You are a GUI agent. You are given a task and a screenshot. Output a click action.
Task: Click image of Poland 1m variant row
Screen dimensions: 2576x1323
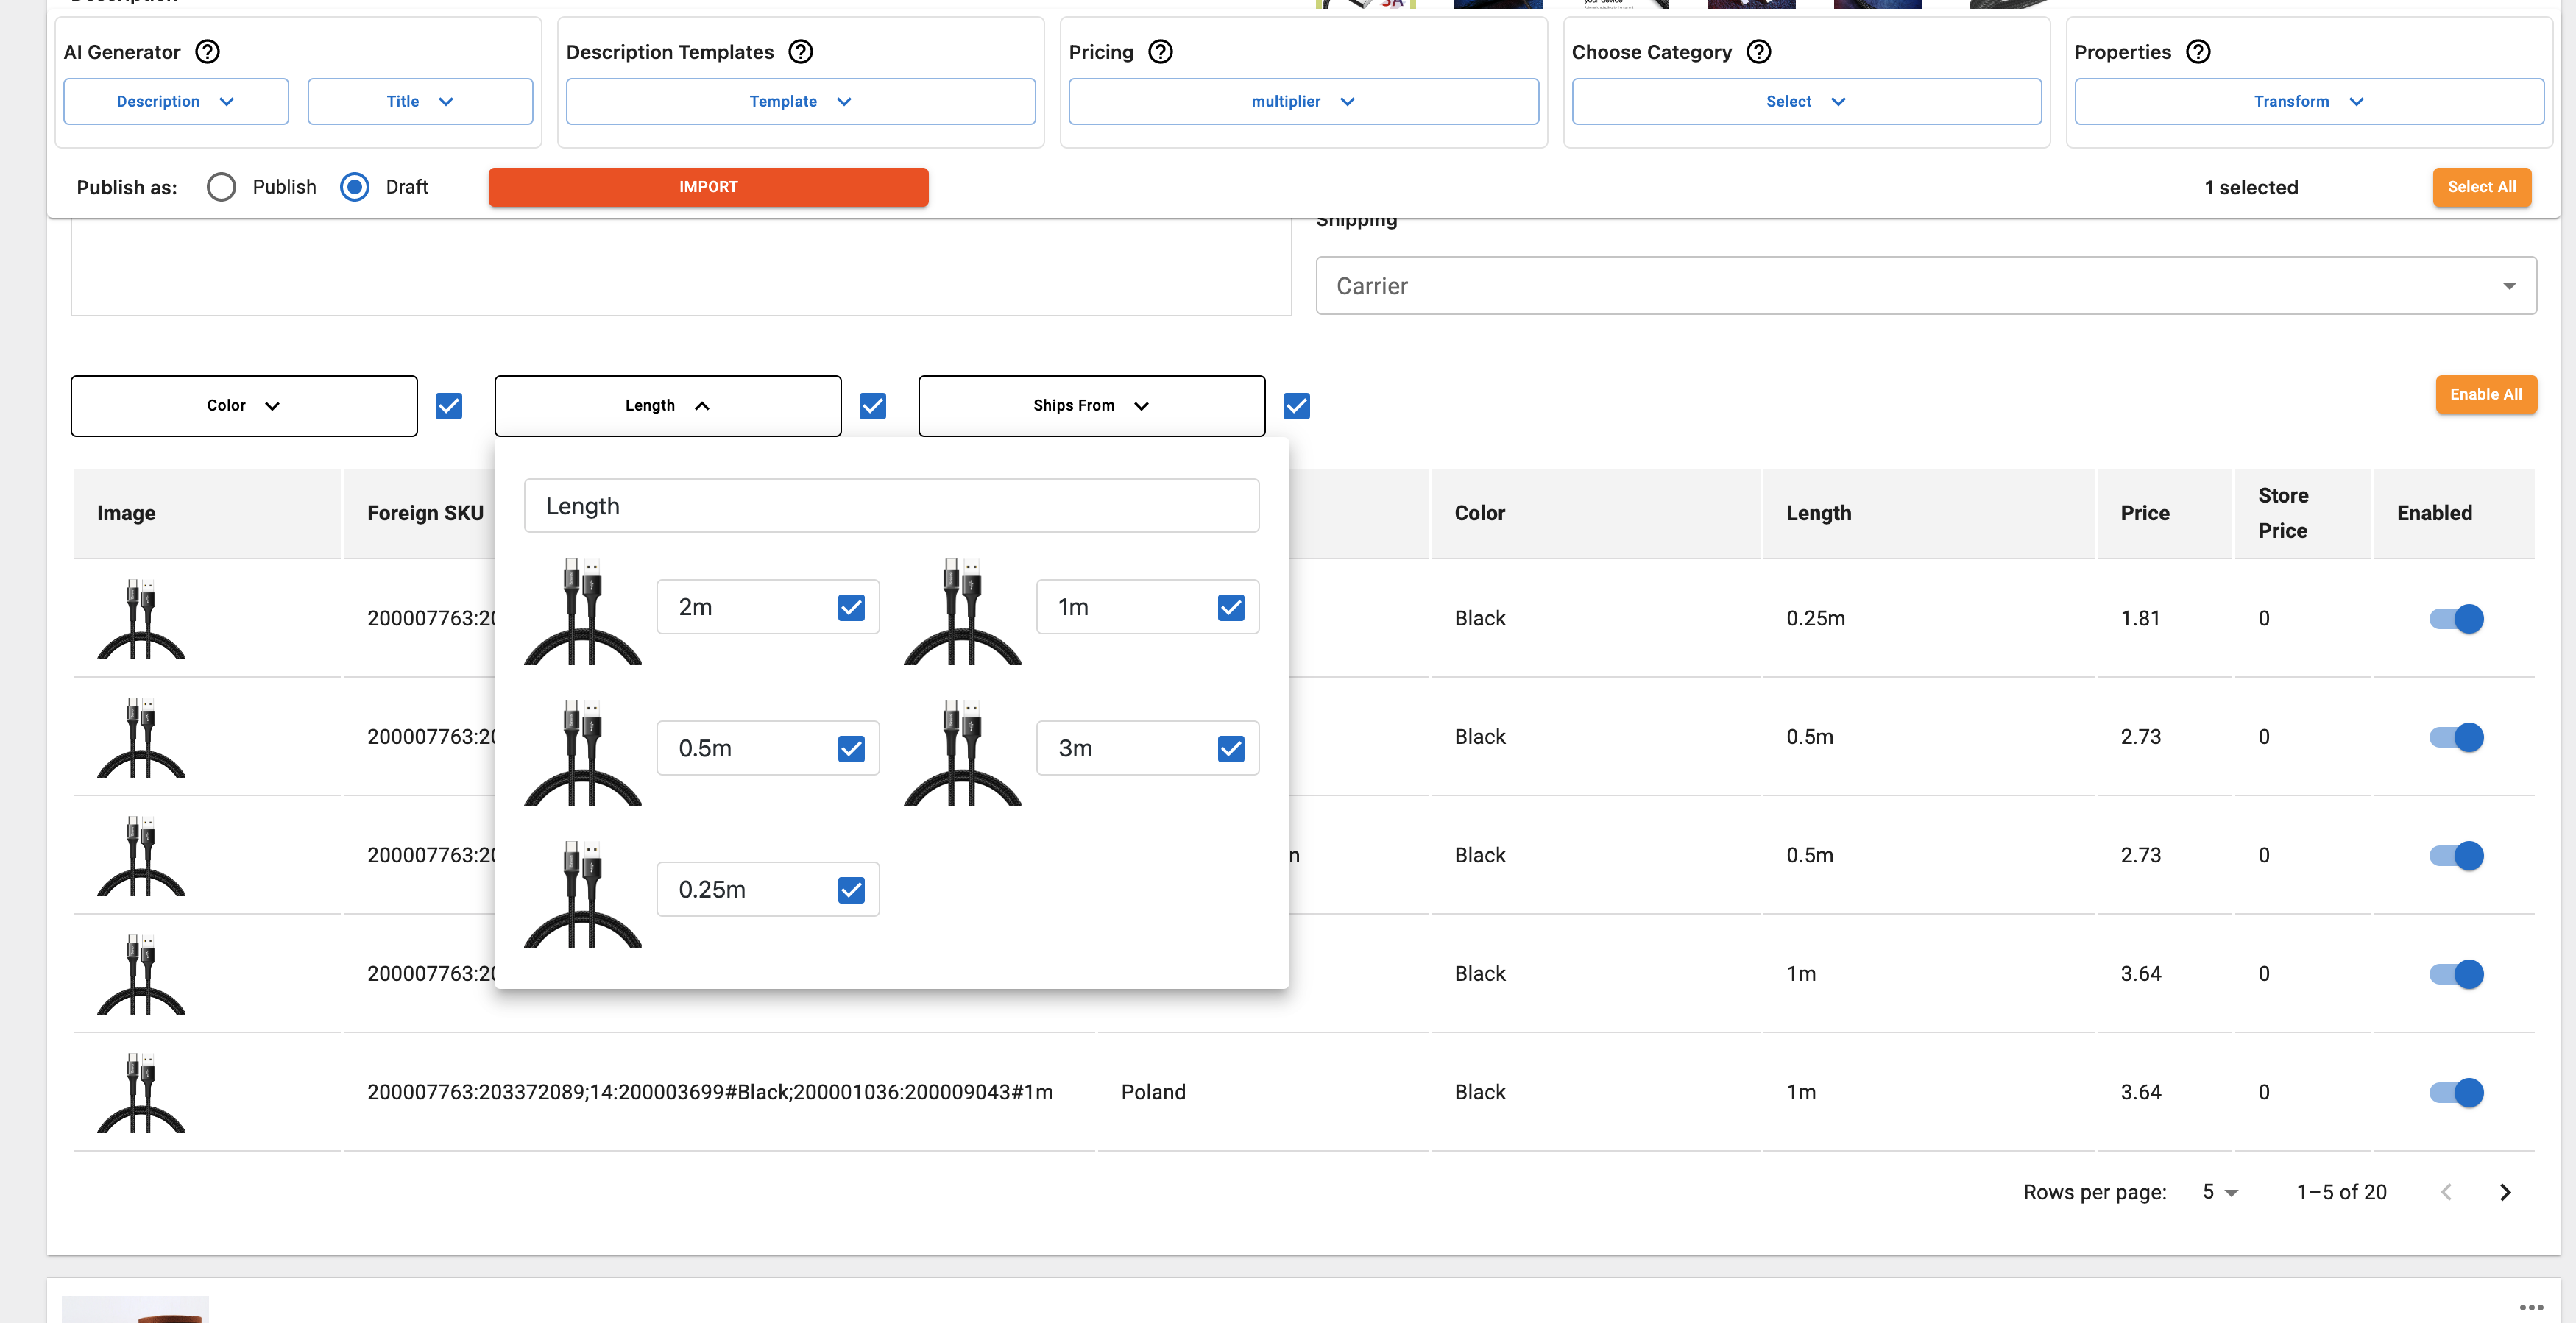click(141, 1092)
